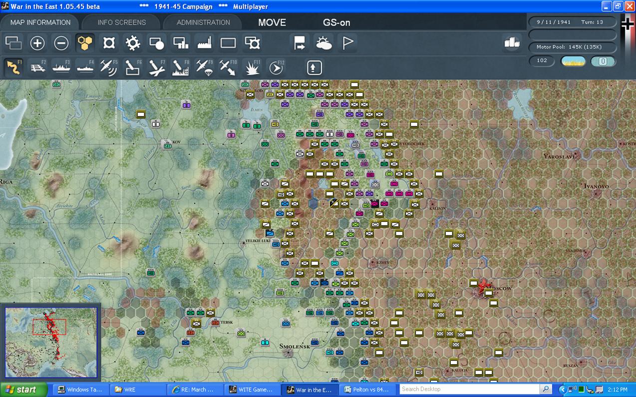The width and height of the screenshot is (636, 397).
Task: Click the minimap overview in bottom-left corner
Action: click(x=51, y=342)
